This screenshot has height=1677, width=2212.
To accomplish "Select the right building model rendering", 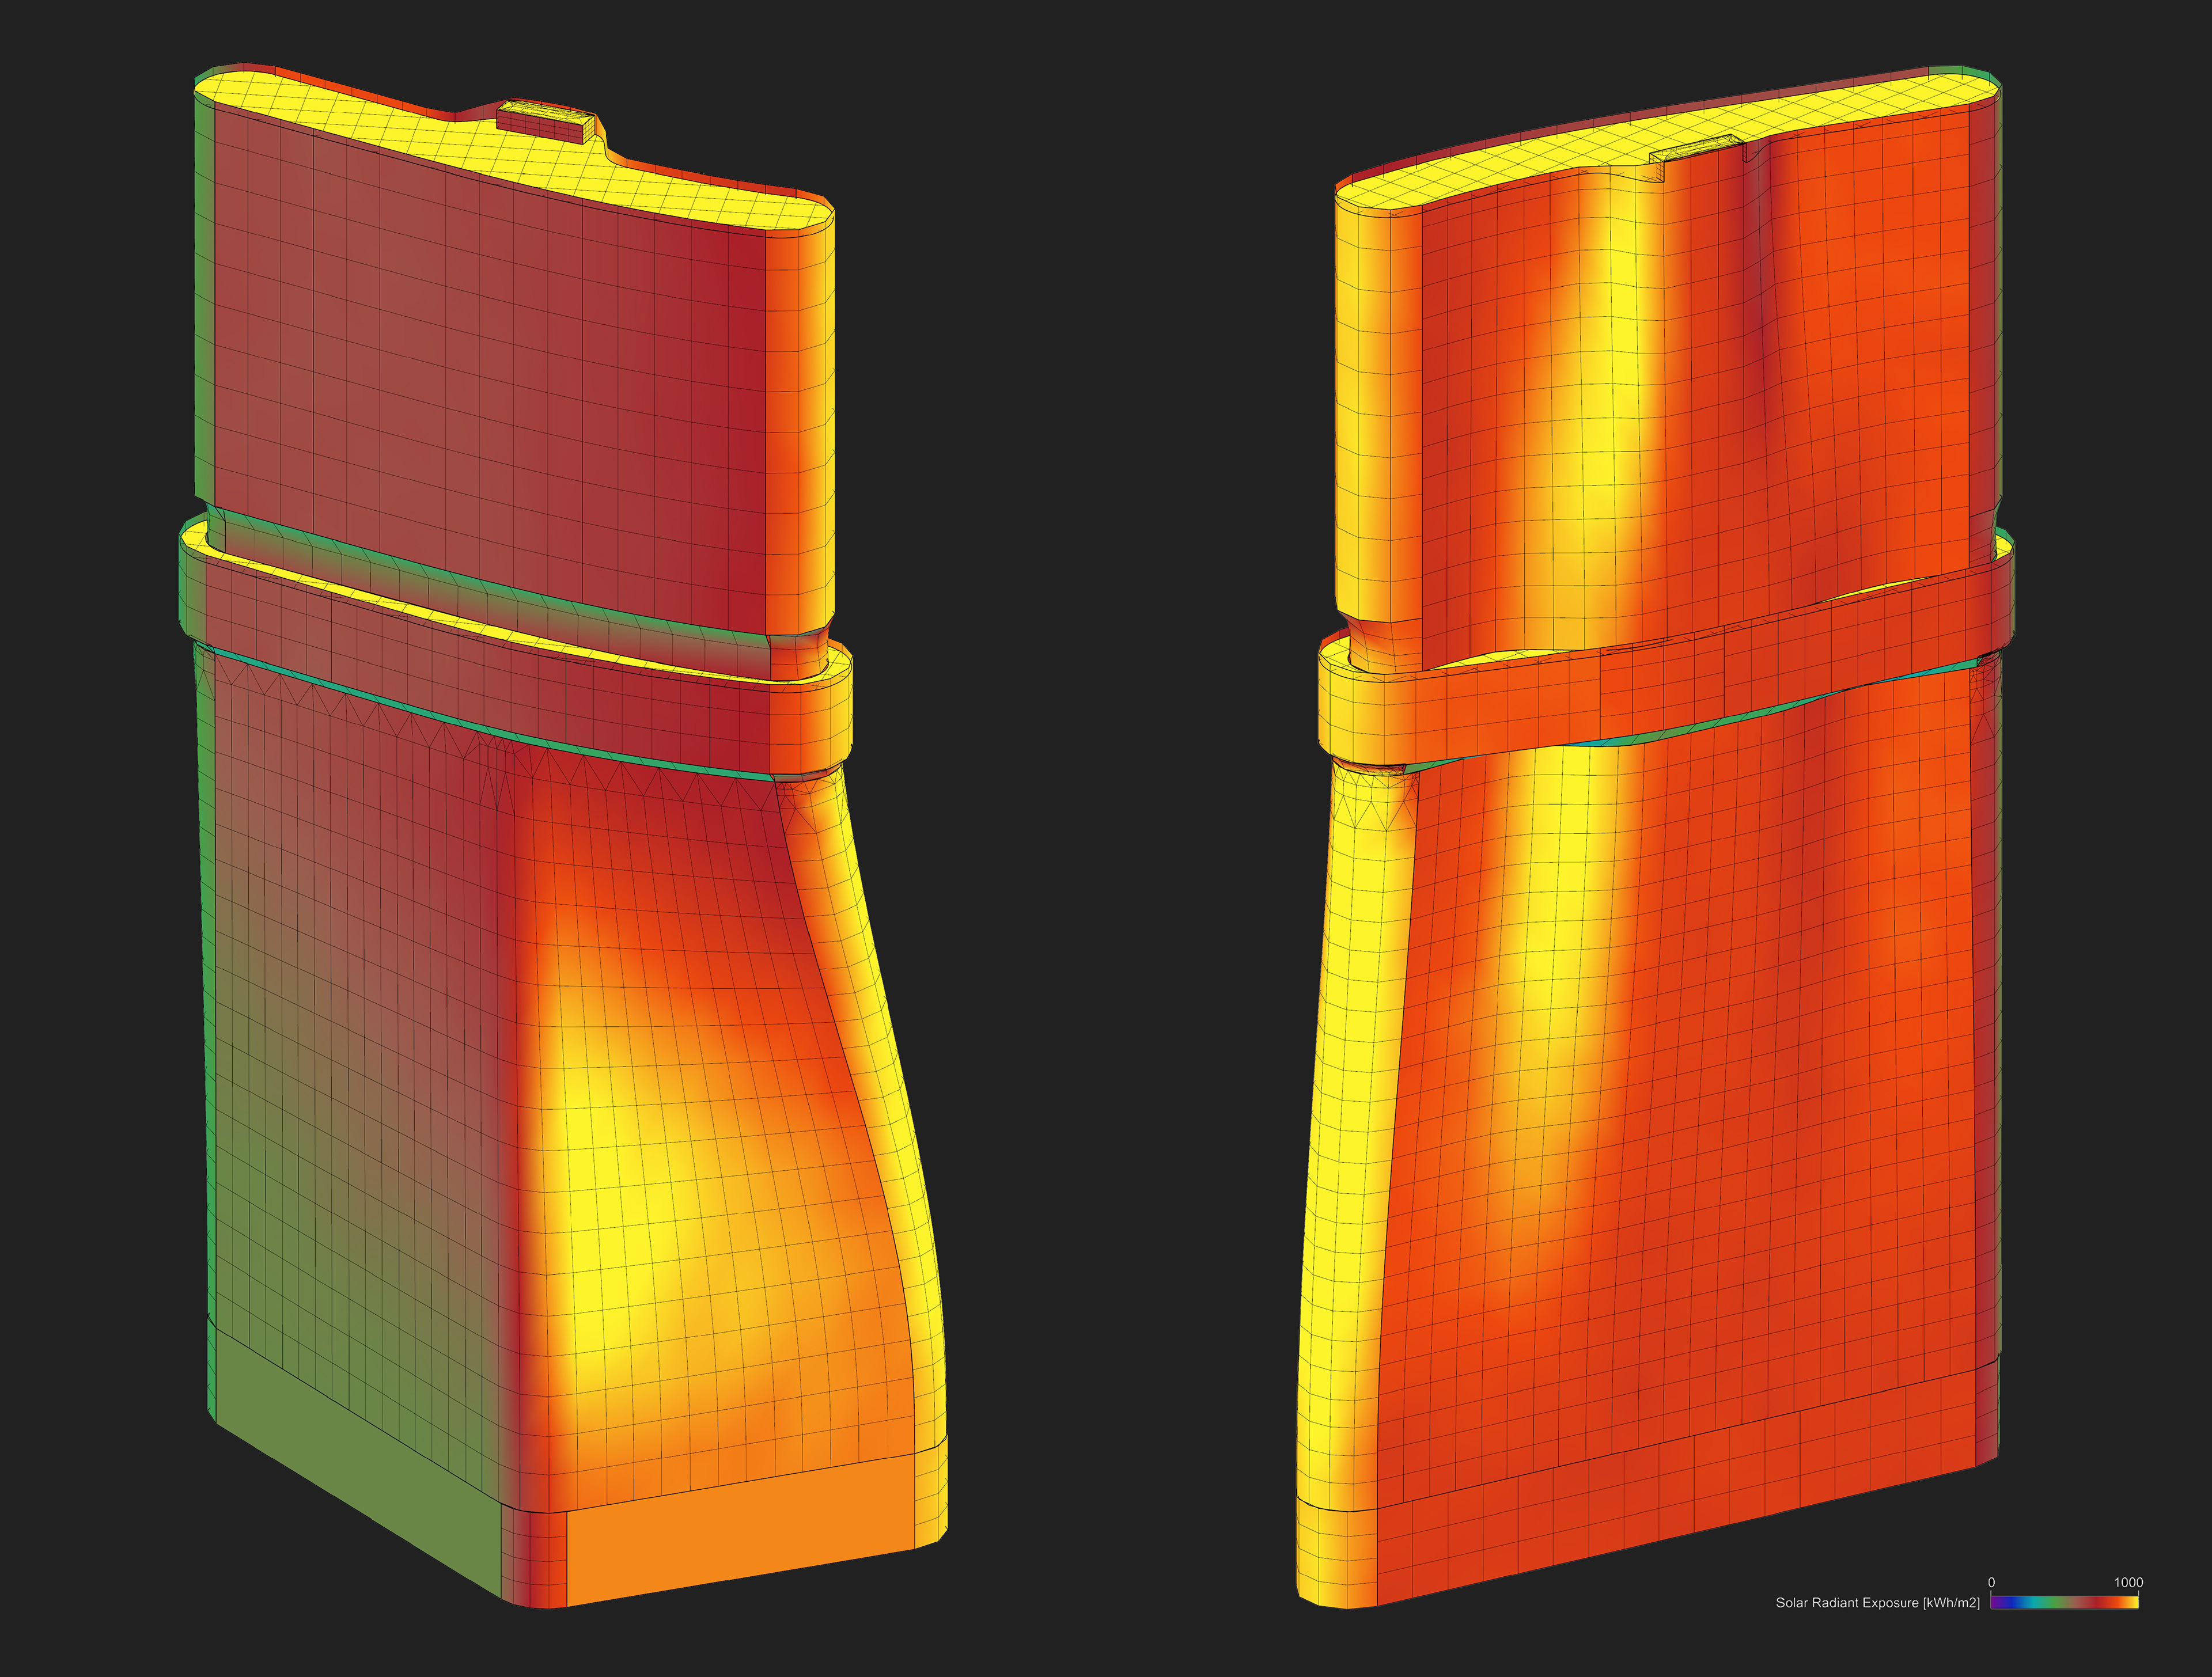I will click(1656, 836).
